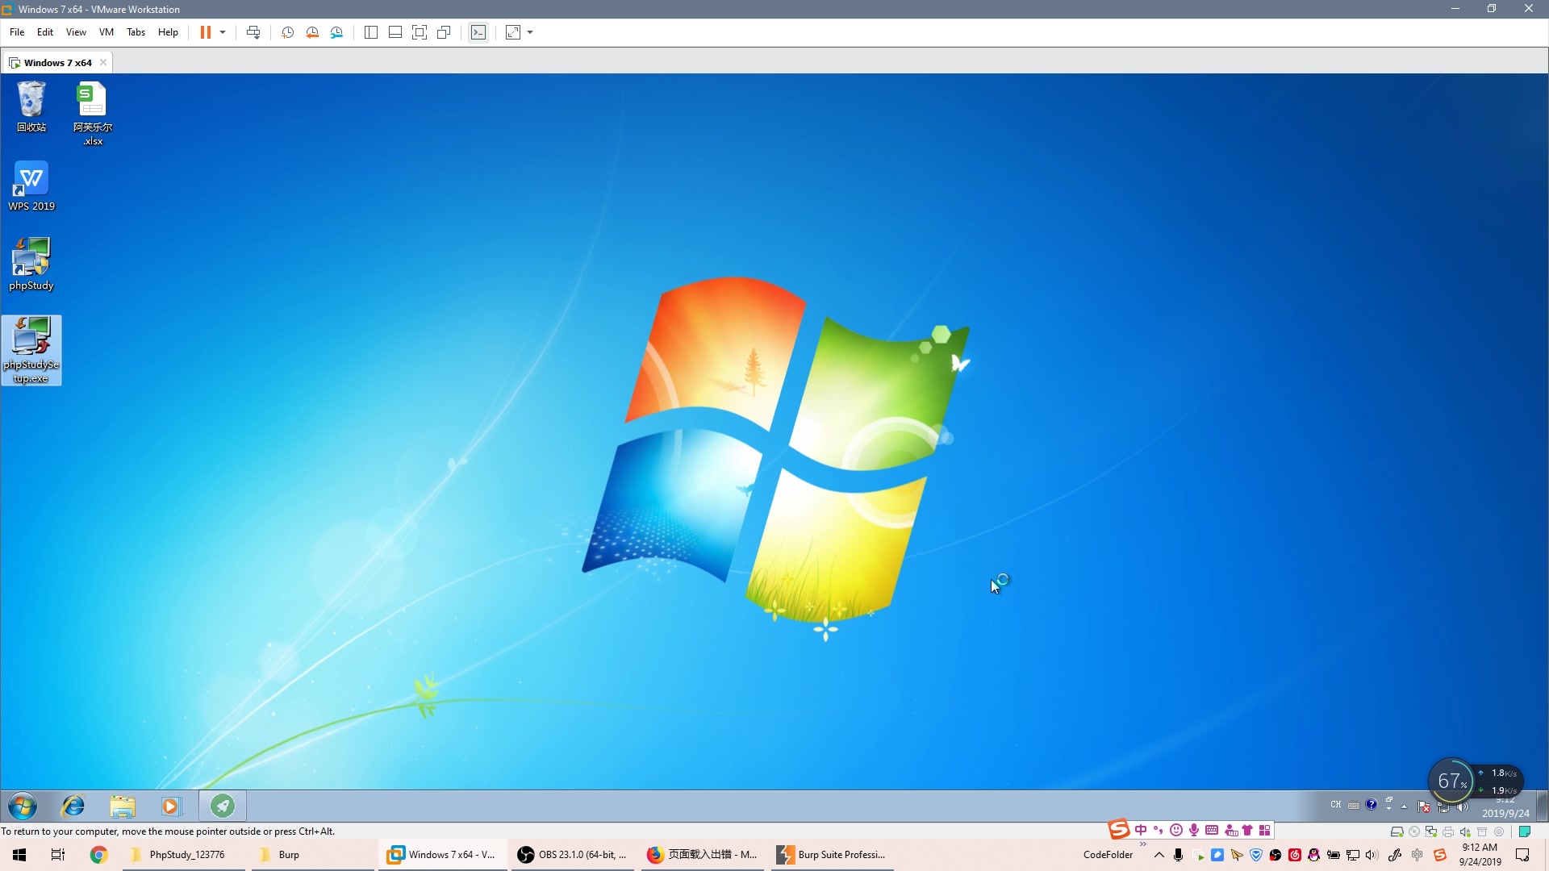Image resolution: width=1549 pixels, height=871 pixels.
Task: Open the Help menu
Action: click(x=168, y=32)
